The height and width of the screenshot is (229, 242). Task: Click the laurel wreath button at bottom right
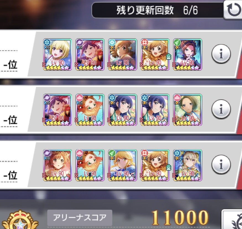(232, 219)
